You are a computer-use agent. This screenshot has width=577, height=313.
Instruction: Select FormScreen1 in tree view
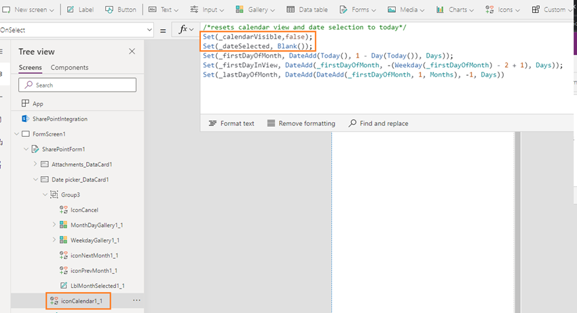49,134
